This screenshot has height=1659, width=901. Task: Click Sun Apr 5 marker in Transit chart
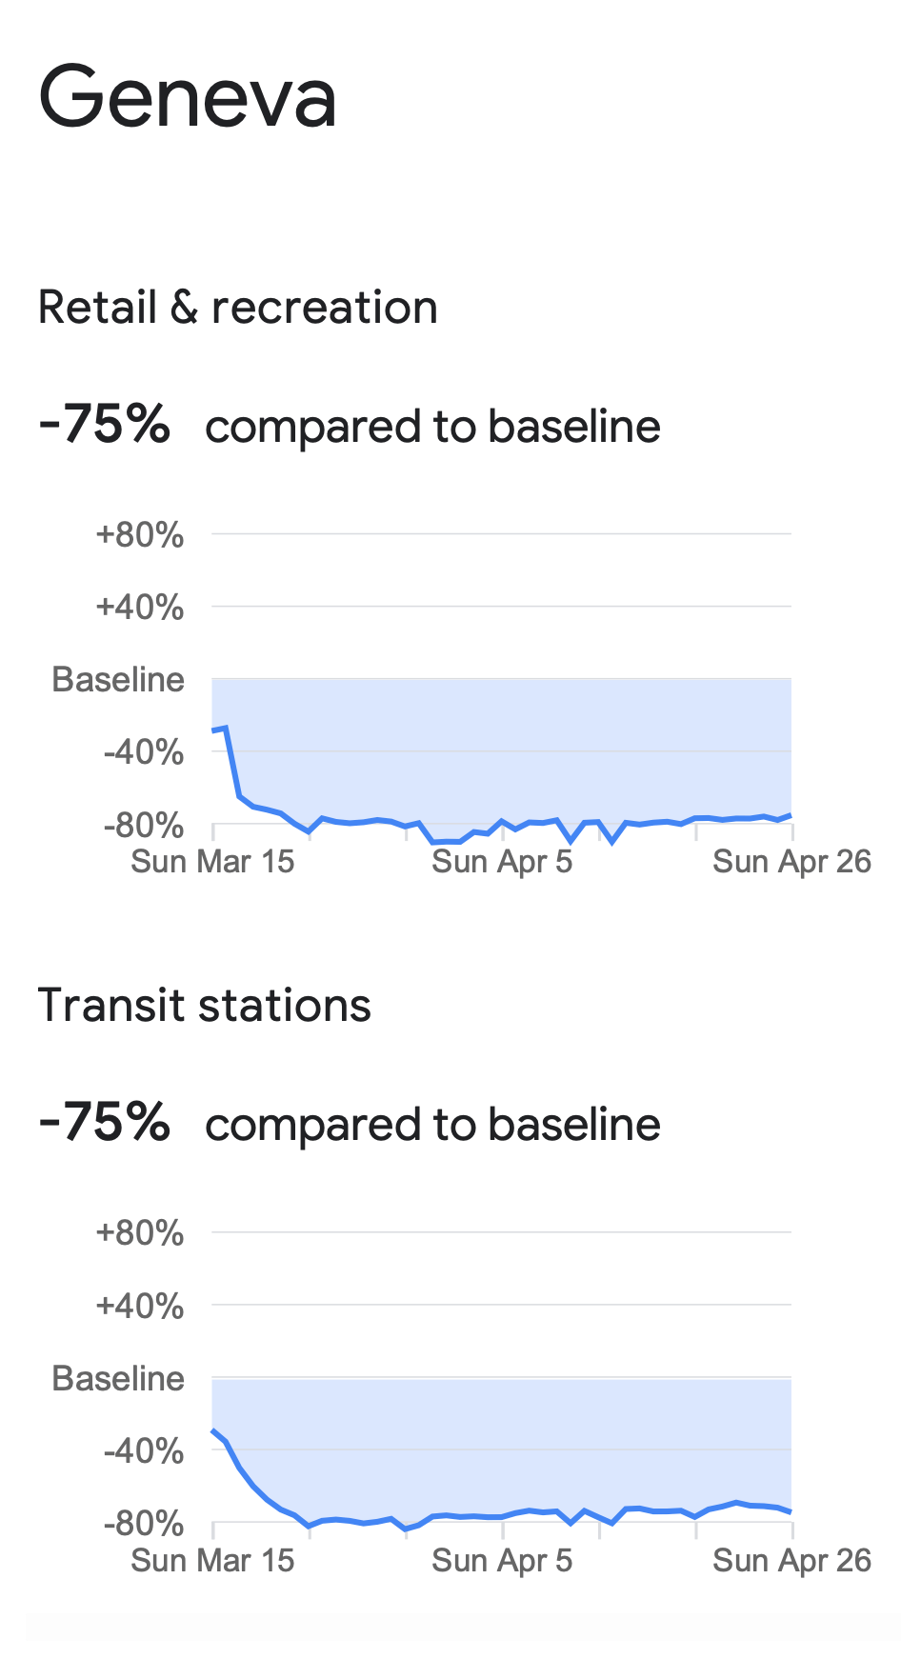coord(502,1560)
